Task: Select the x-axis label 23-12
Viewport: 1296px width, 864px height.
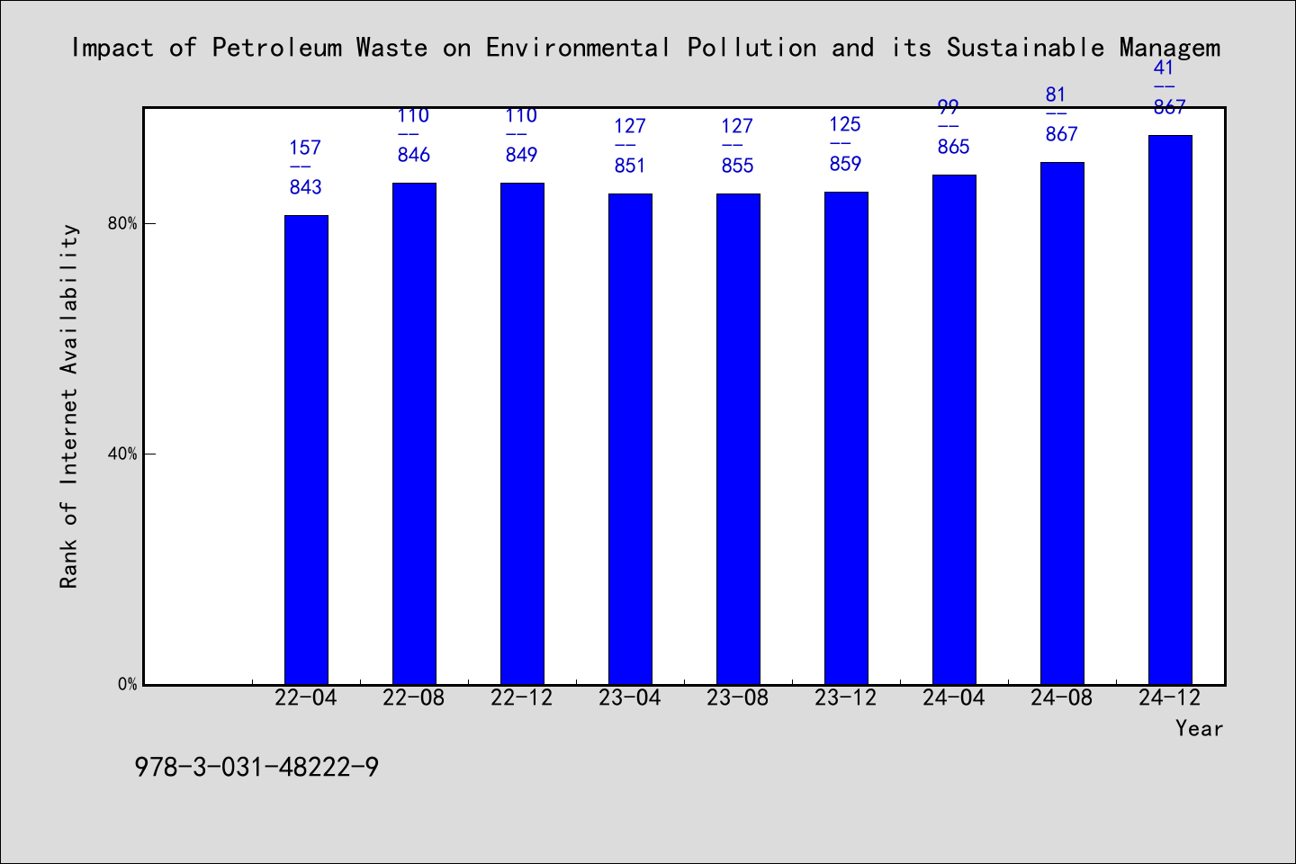Action: [x=846, y=697]
